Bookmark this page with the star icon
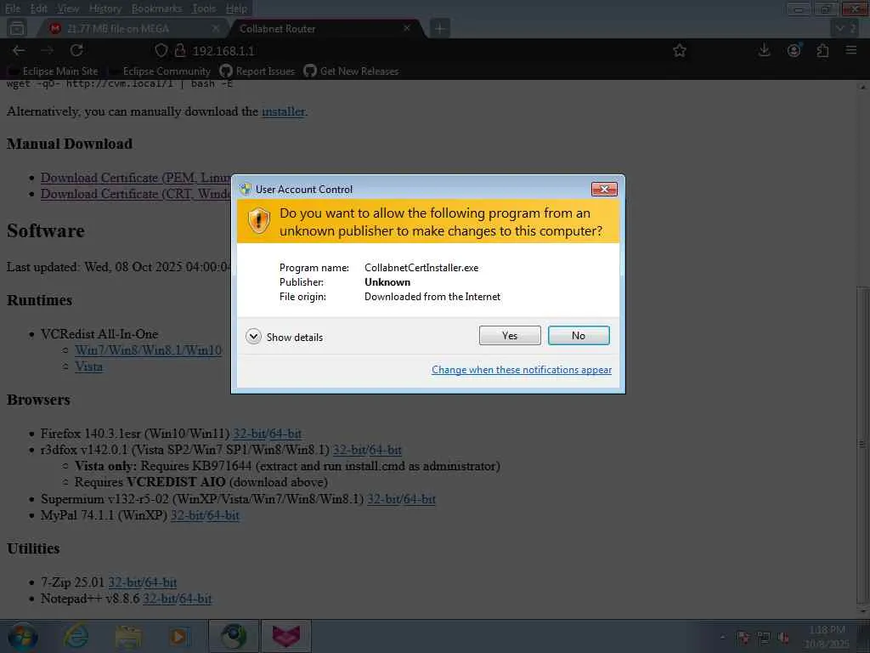Viewport: 870px width, 653px height. [x=679, y=50]
